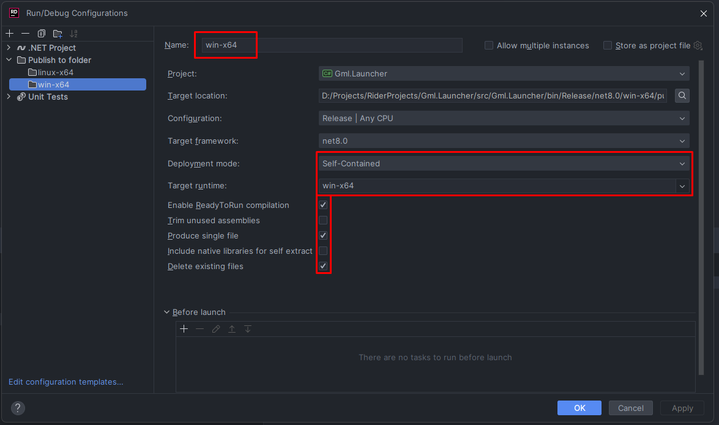
Task: Copy the selected configuration
Action: 41,34
